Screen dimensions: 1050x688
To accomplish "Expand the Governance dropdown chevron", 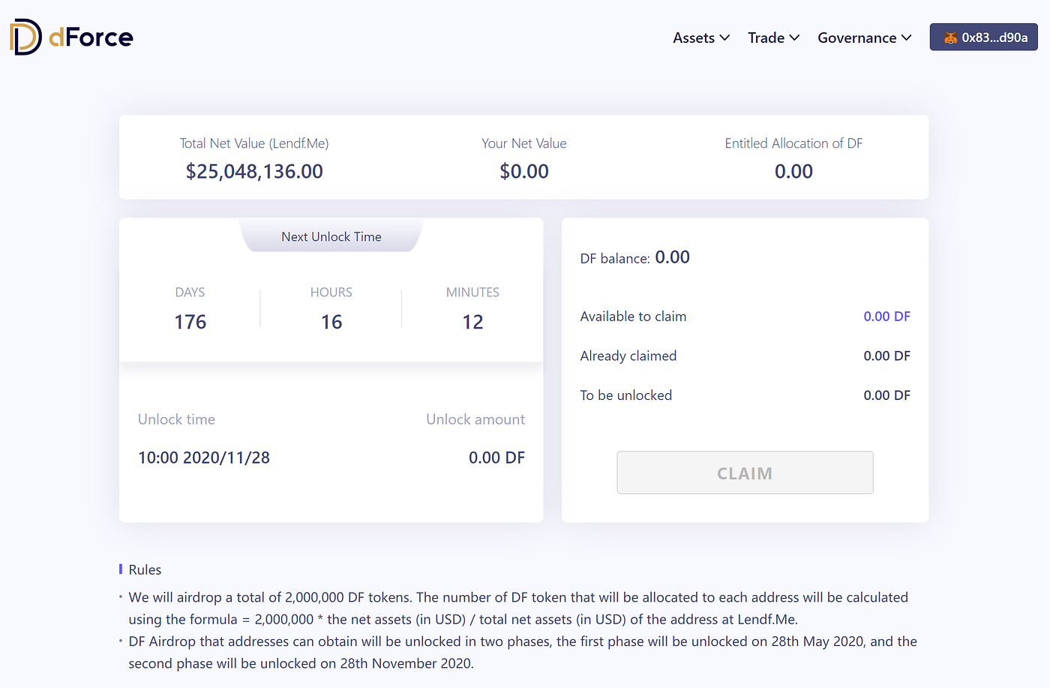I will 906,38.
